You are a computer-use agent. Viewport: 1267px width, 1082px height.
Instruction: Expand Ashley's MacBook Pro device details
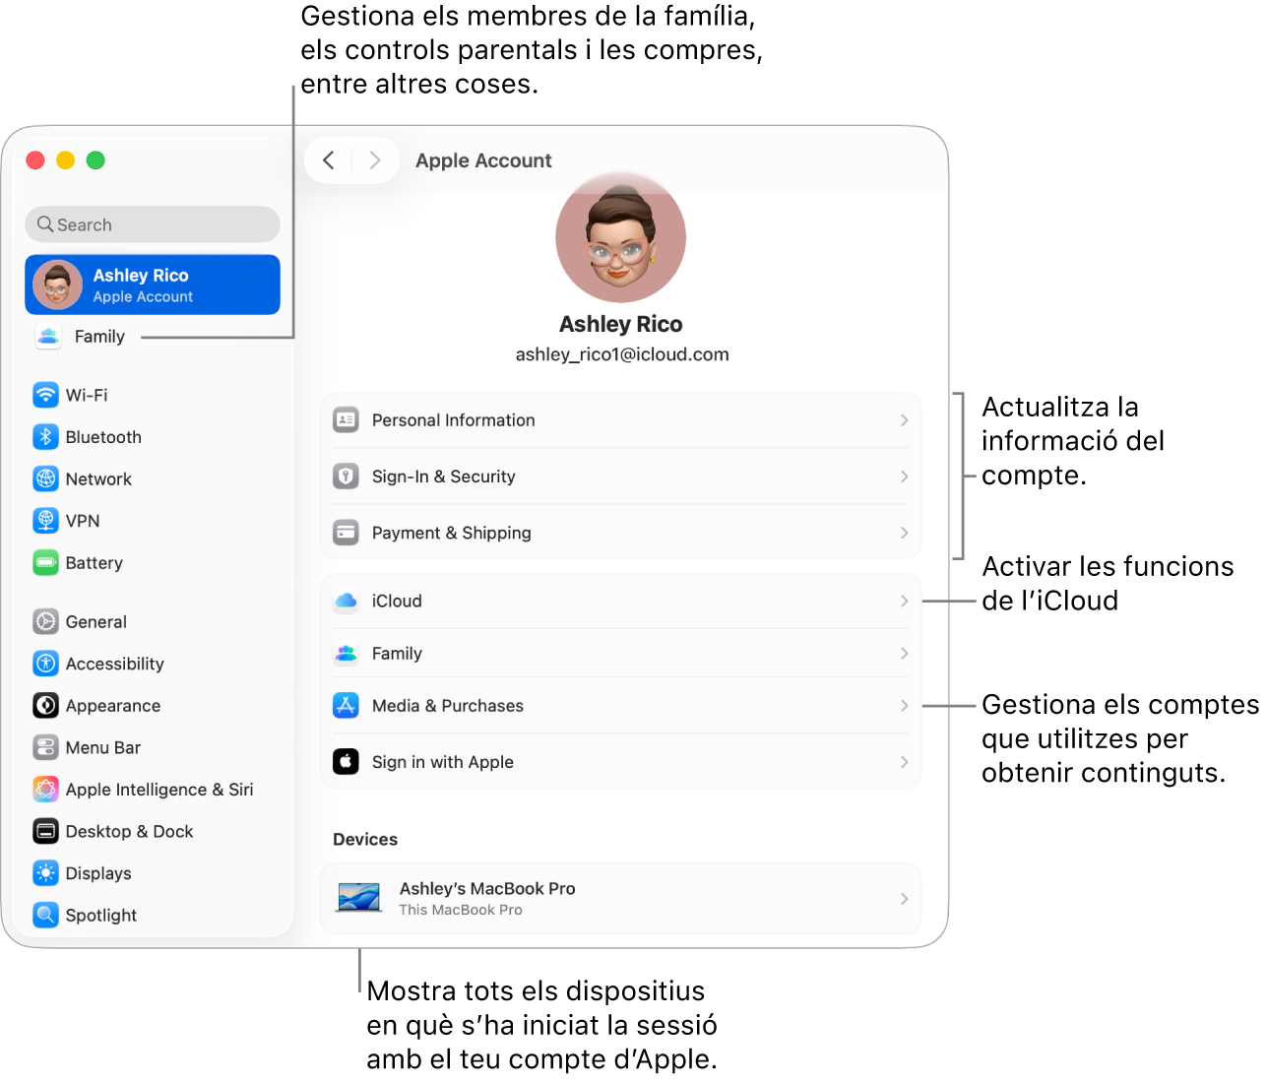pyautogui.click(x=903, y=897)
